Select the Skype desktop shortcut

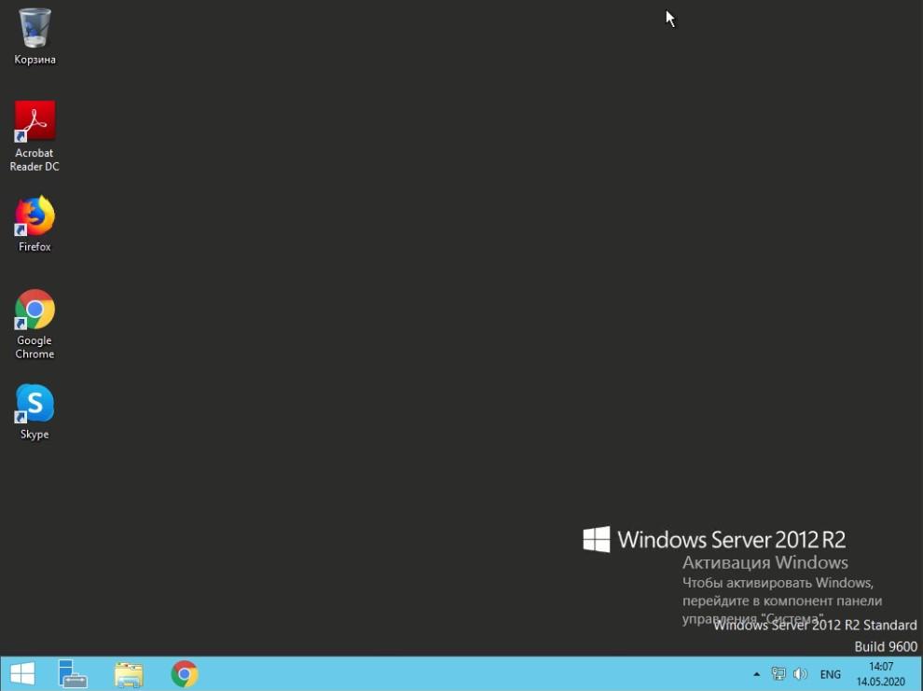coord(34,404)
